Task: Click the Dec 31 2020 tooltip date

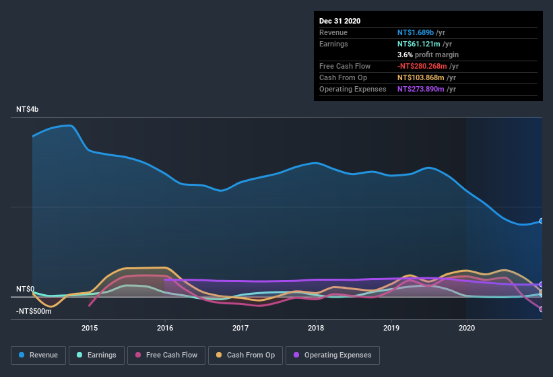Action: tap(339, 21)
